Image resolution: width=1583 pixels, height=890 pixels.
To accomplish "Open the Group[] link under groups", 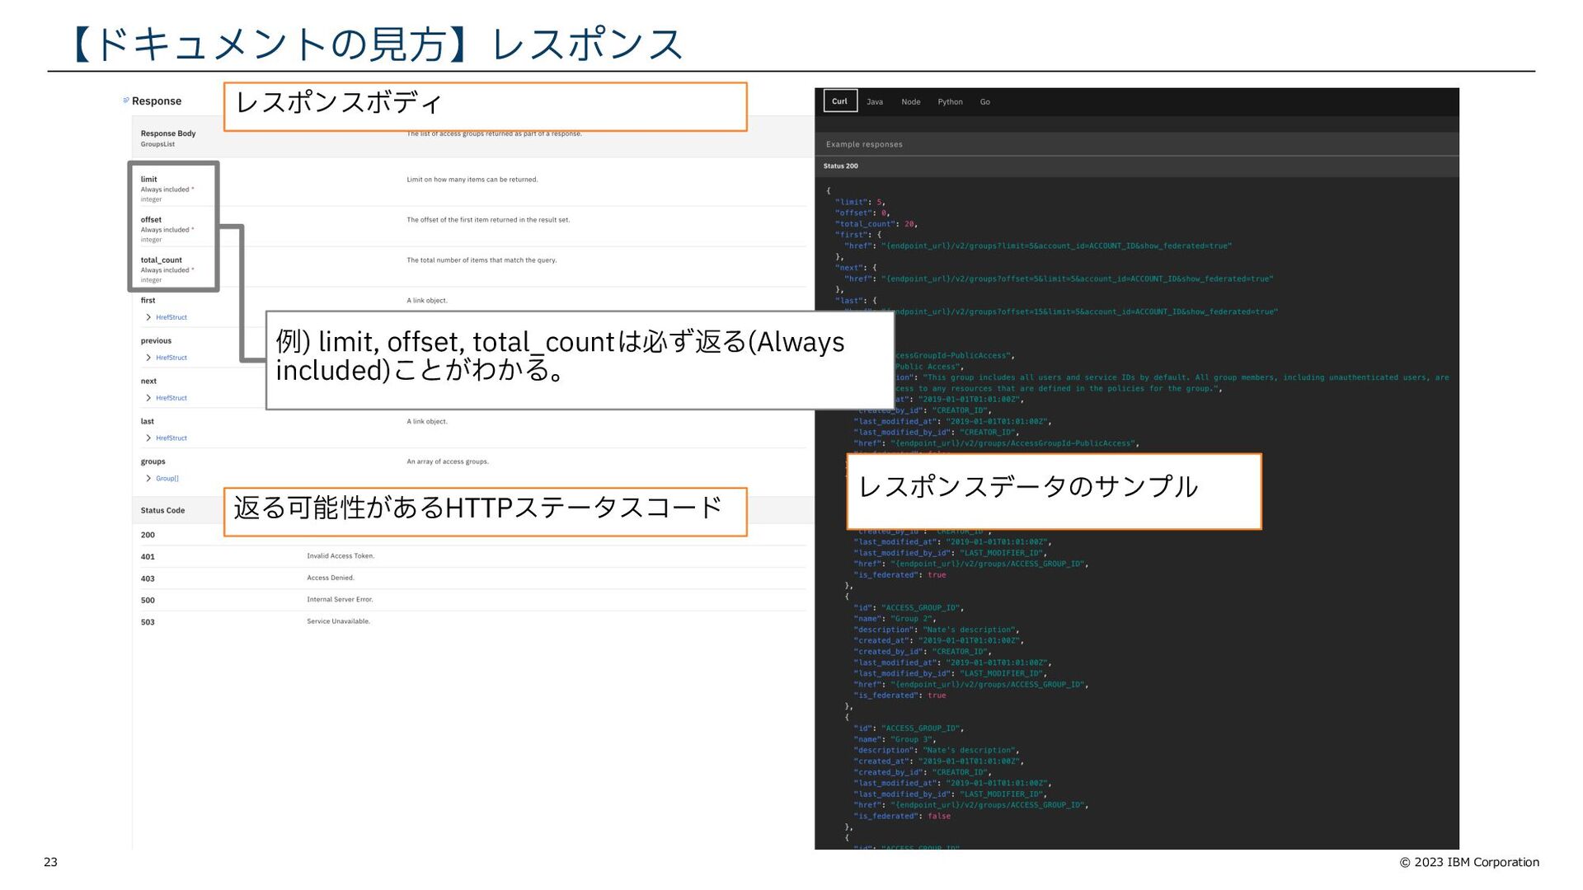I will click(167, 479).
